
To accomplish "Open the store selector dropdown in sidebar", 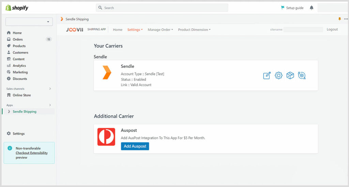I will [x=29, y=22].
